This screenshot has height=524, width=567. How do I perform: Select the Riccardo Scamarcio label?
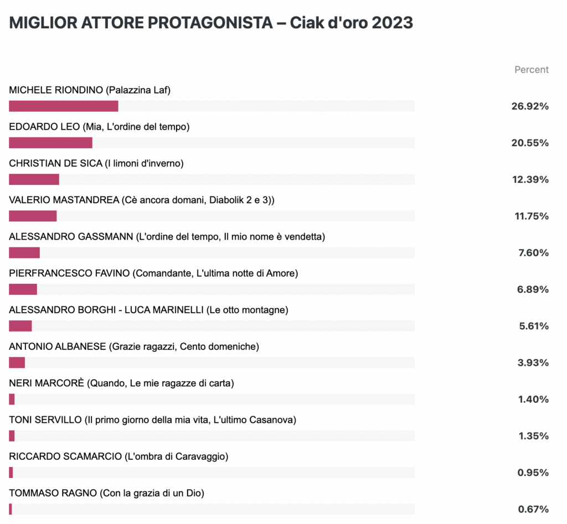118,456
